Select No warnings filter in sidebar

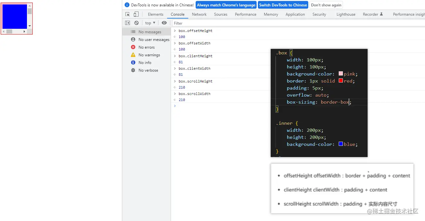[x=147, y=55]
